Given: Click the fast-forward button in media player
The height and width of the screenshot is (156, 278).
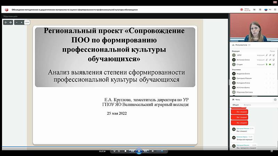Looking at the screenshot, I should coord(146,151).
